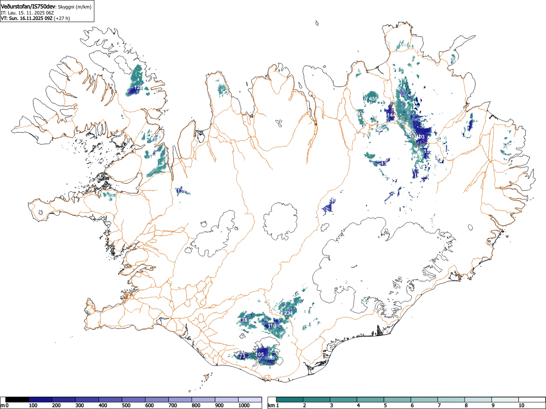Click the 10 tick label in km legend
The image size is (546, 409).
click(x=521, y=406)
